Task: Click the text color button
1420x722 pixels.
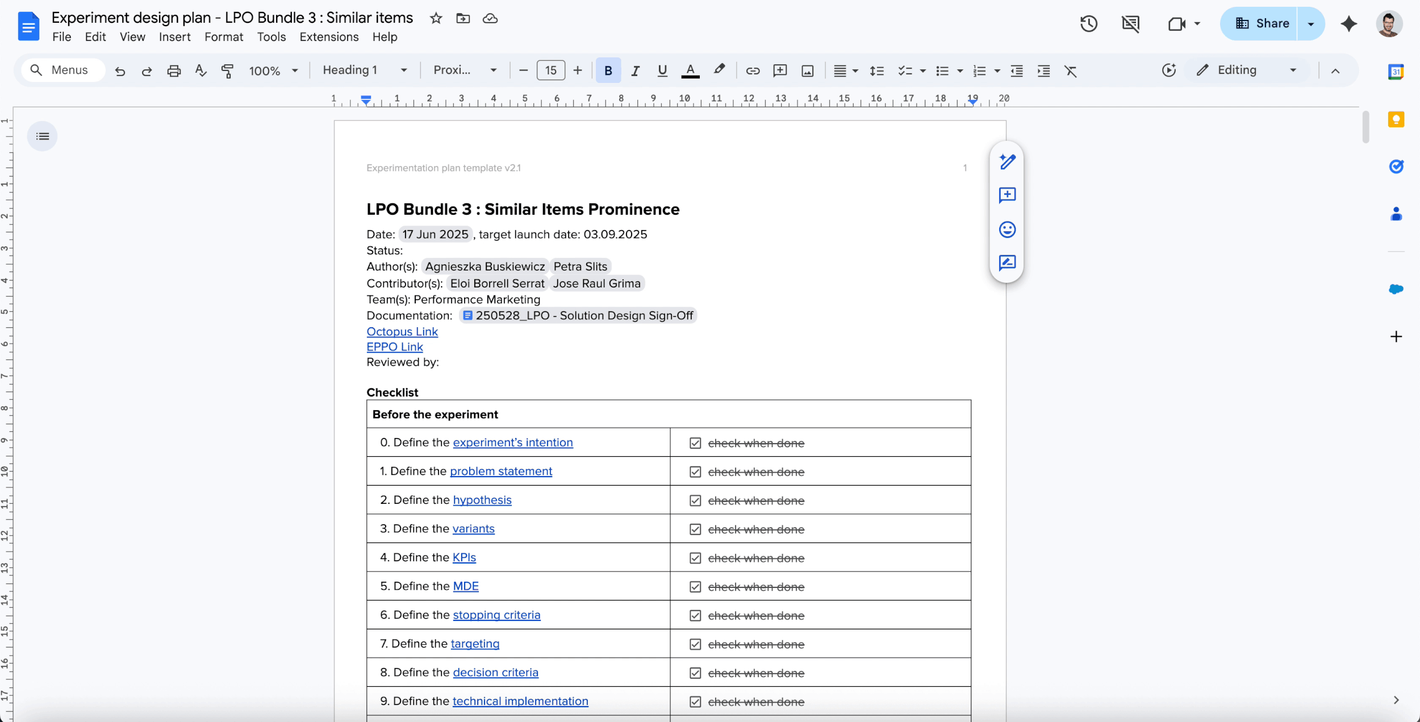Action: tap(690, 70)
